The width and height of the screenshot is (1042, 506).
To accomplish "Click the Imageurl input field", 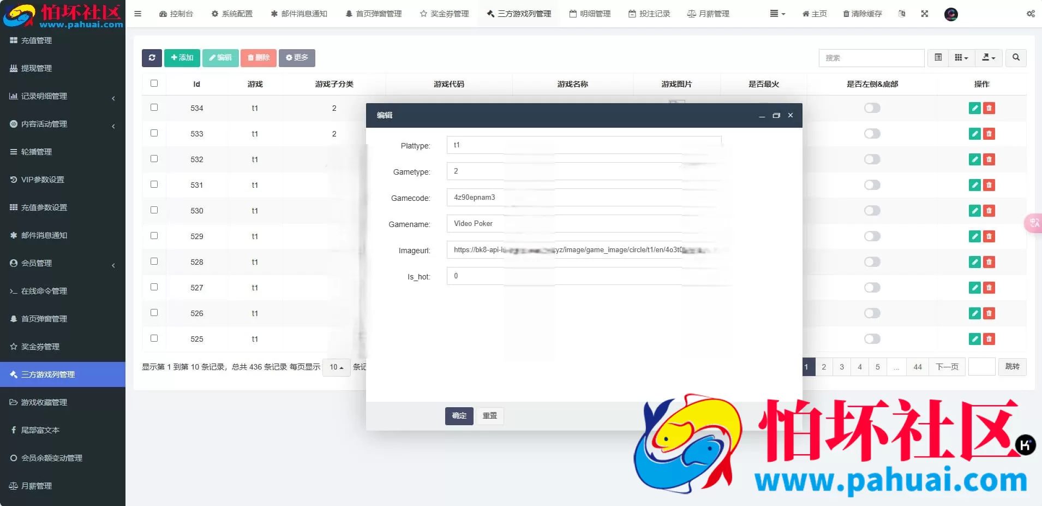I will 584,250.
